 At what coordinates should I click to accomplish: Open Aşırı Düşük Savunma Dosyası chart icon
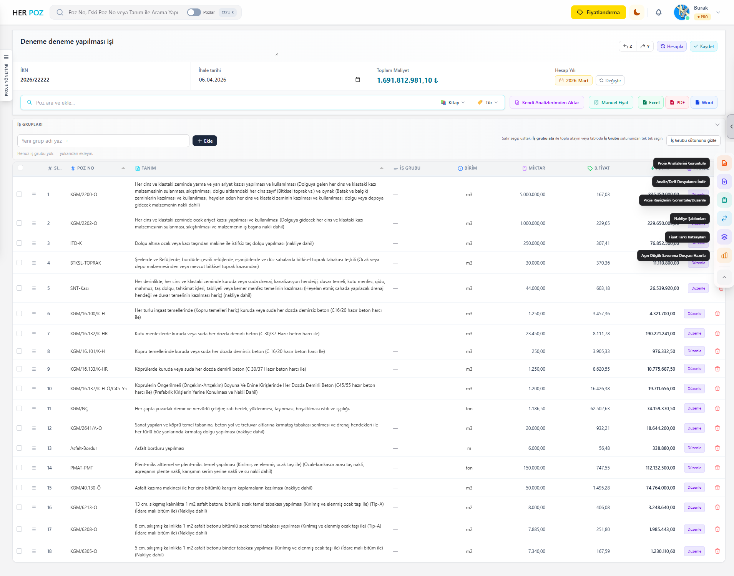pyautogui.click(x=724, y=255)
